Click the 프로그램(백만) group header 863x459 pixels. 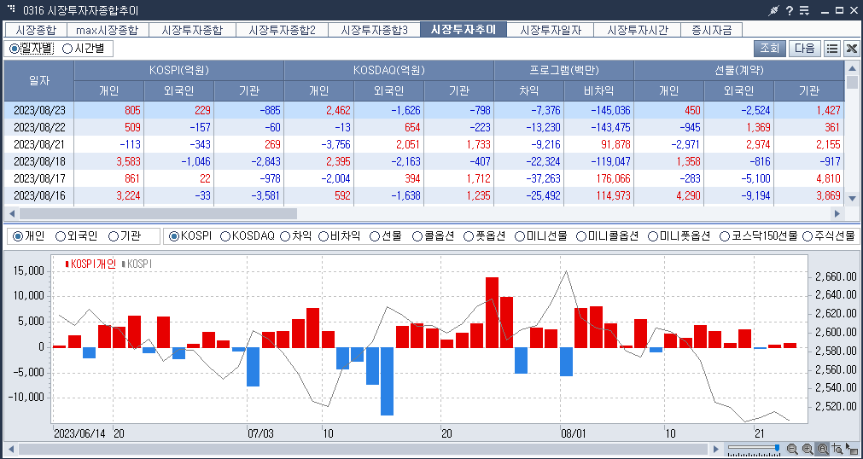[x=564, y=71]
